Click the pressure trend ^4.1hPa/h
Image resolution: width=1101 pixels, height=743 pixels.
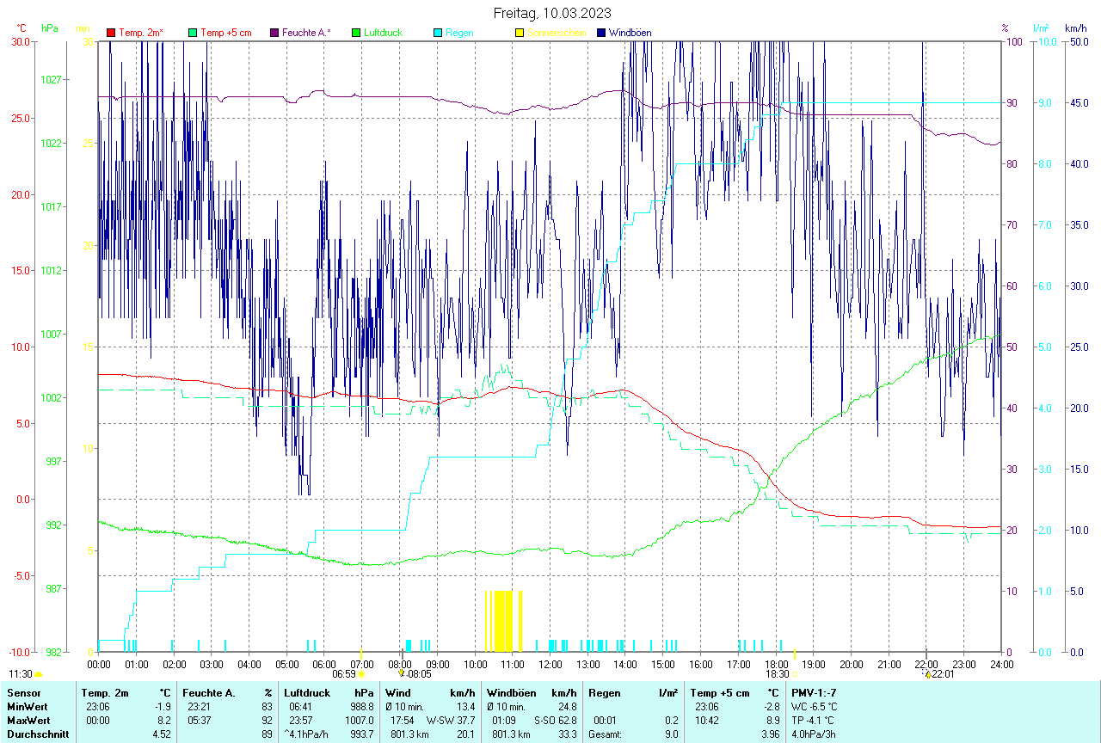[x=308, y=734]
